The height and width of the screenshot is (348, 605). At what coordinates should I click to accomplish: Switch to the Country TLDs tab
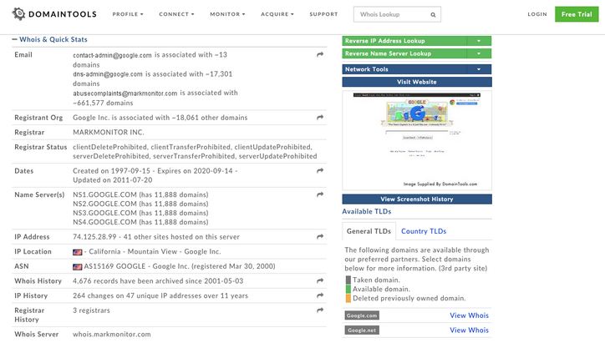point(424,231)
